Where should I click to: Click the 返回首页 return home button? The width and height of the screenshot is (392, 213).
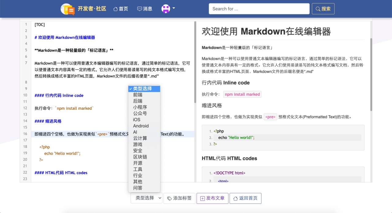pyautogui.click(x=245, y=198)
